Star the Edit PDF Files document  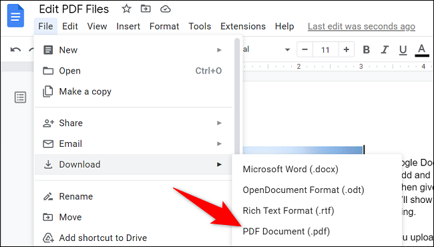tap(126, 9)
